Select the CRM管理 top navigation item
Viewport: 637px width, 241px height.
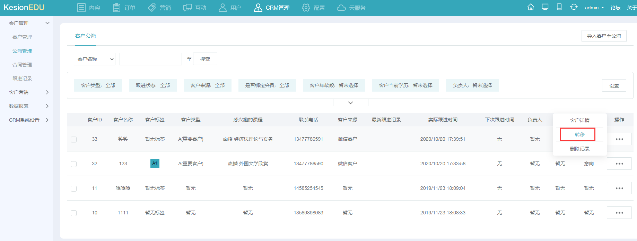272,8
